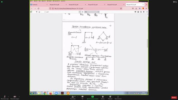Expand participants options arrow
This screenshot has height=100, width=178.
coord(78,97)
